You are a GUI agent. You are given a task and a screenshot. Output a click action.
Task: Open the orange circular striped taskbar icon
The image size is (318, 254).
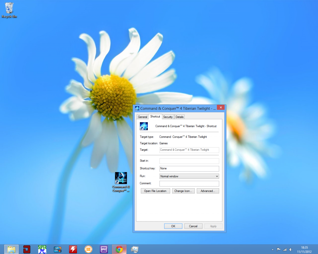(x=89, y=249)
